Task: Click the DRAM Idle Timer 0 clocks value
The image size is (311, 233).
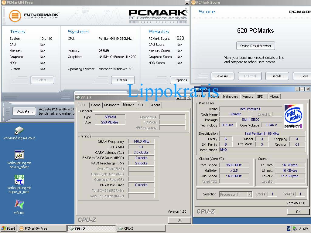Action: tap(141, 185)
